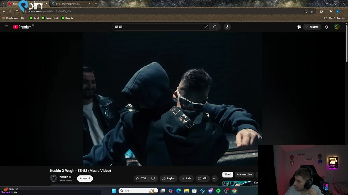Open Chrome three-dot menu

coord(344,11)
